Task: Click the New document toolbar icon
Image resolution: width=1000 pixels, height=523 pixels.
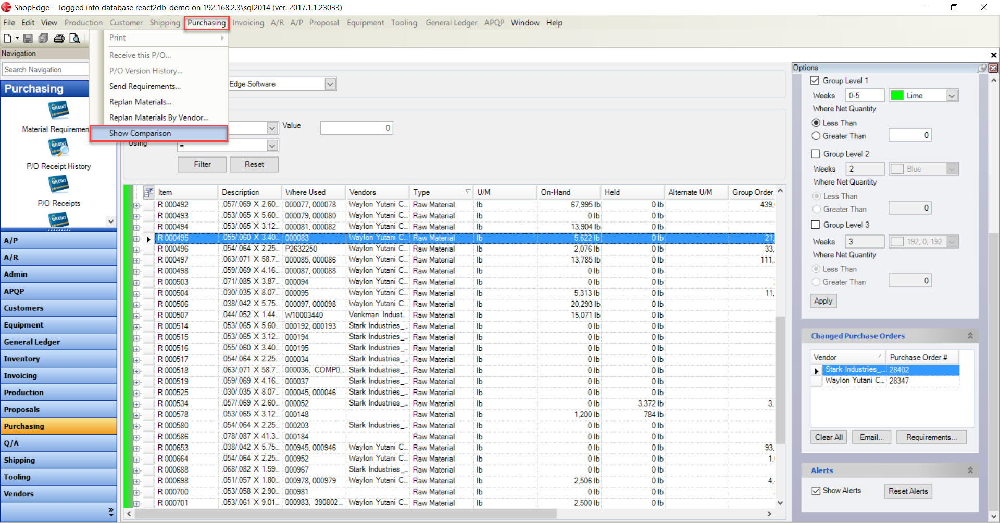Action: coord(7,38)
